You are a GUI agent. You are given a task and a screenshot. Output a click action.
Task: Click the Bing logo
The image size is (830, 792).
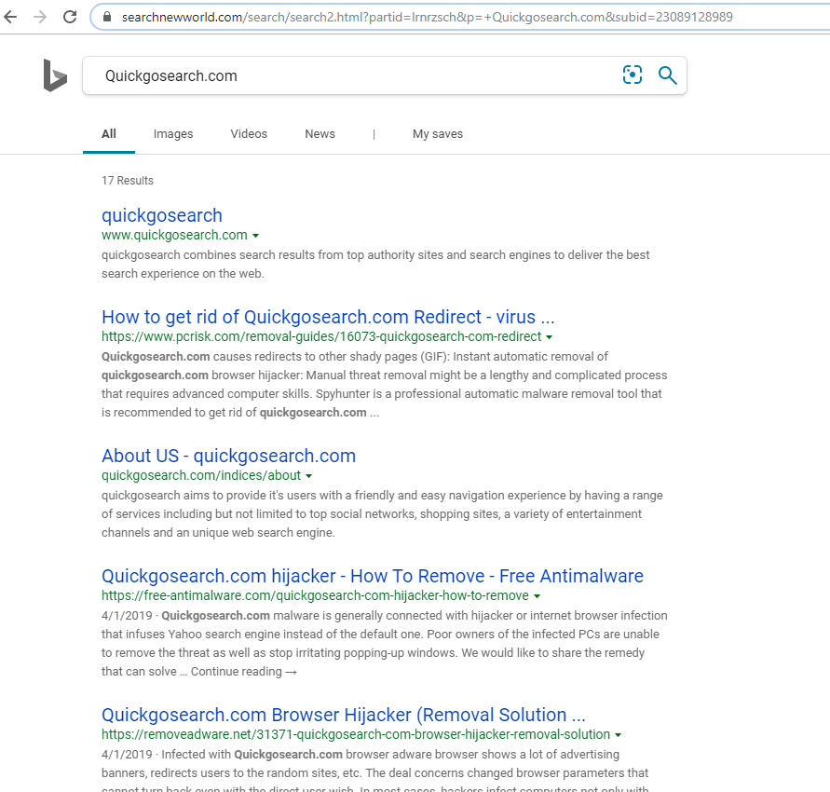pos(55,75)
